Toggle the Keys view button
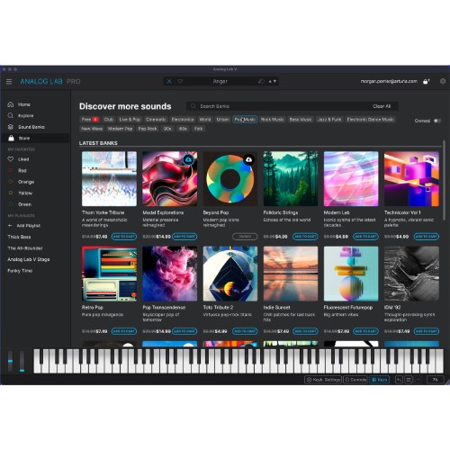Viewport: 450px width, 450px height. [379, 380]
